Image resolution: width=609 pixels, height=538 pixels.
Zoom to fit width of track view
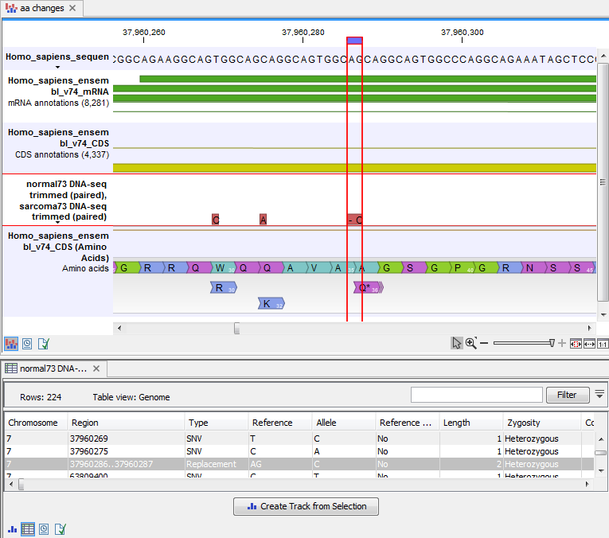coord(576,343)
